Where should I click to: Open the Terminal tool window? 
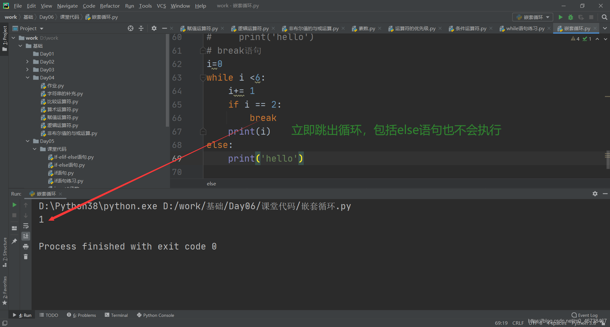[116, 315]
